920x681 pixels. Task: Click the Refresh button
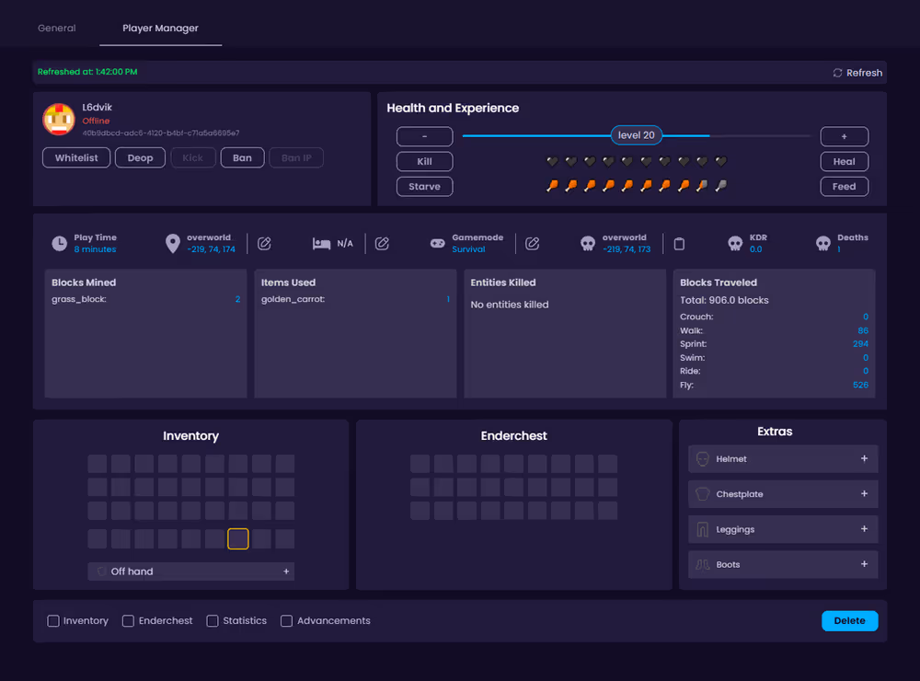pos(857,73)
